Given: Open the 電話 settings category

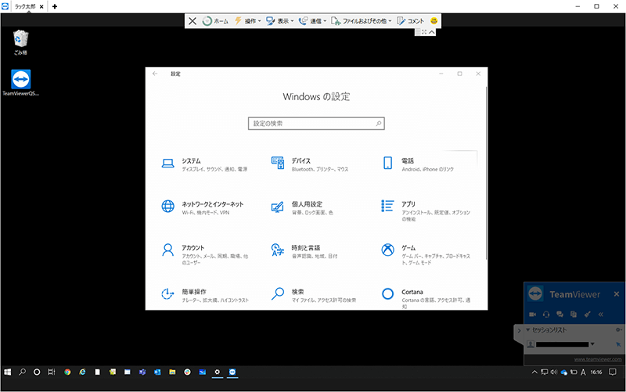Looking at the screenshot, I should [x=418, y=164].
